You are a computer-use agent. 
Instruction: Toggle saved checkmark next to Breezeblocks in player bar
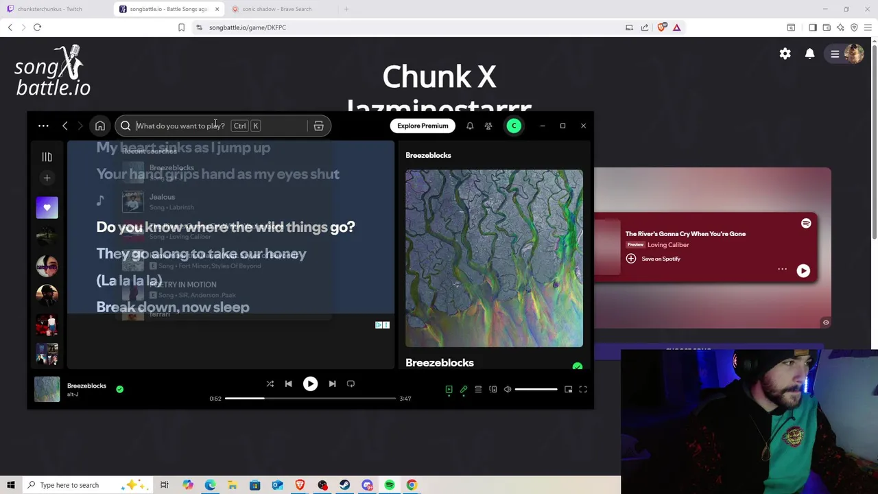click(119, 389)
